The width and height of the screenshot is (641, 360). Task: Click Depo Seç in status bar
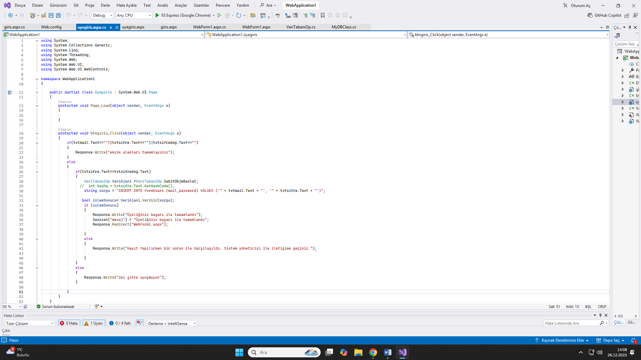(610, 340)
